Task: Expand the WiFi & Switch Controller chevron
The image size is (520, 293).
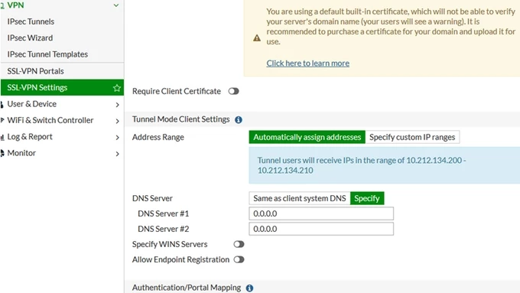Action: pyautogui.click(x=118, y=121)
